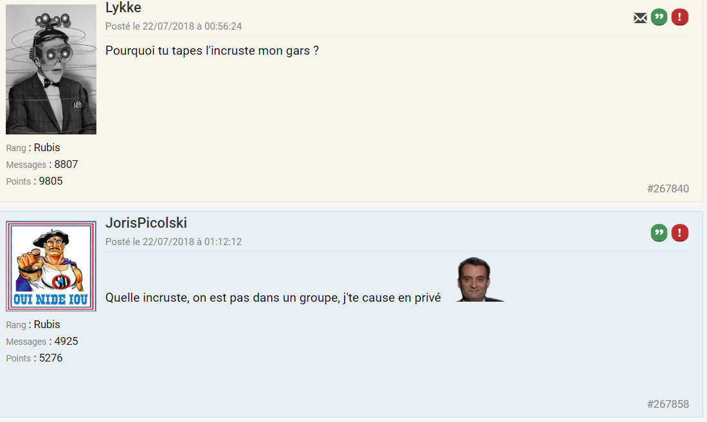The width and height of the screenshot is (707, 422).
Task: Click Lykke's points value 9805
Action: point(51,181)
